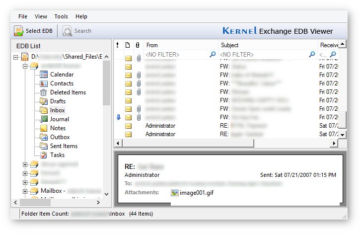This screenshot has width=362, height=234.
Task: Click email list scroll left arrow
Action: pyautogui.click(x=118, y=143)
